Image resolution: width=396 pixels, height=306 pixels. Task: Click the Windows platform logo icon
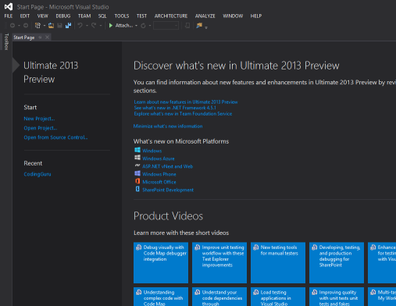point(137,150)
